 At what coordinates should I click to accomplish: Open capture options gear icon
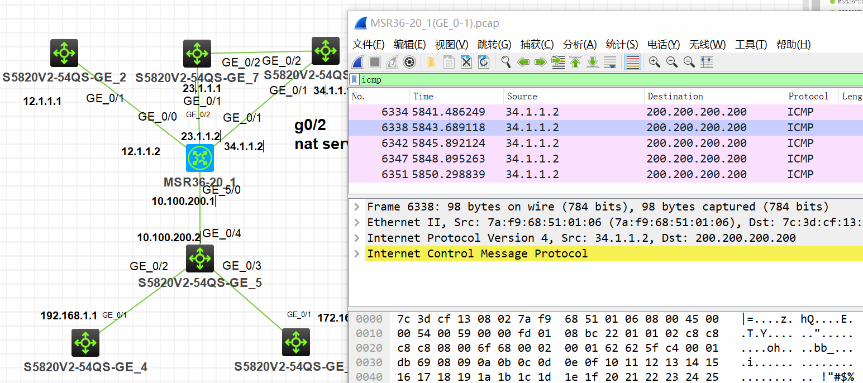coord(409,62)
